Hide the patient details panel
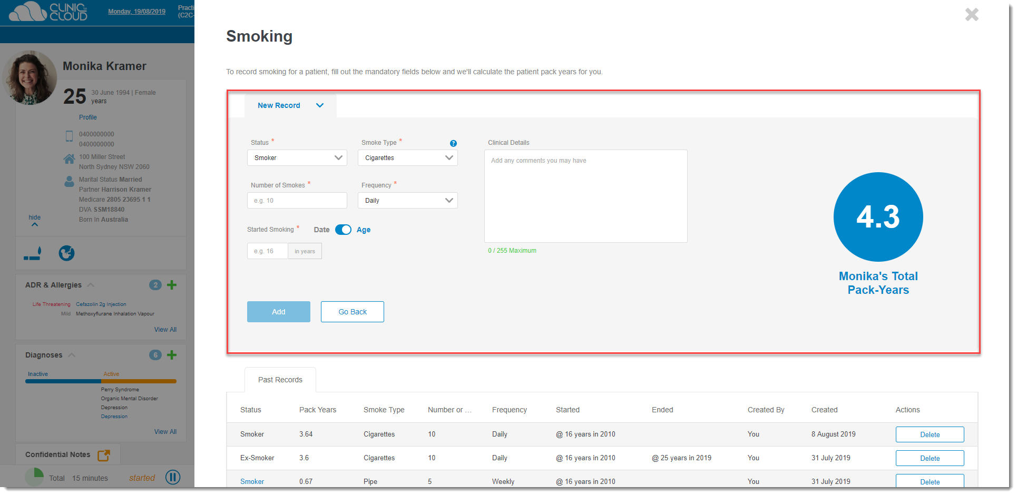This screenshot has width=1017, height=495. [35, 220]
